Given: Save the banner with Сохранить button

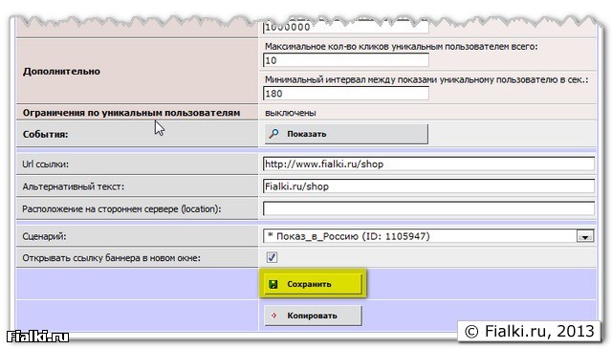Looking at the screenshot, I should pos(313,284).
